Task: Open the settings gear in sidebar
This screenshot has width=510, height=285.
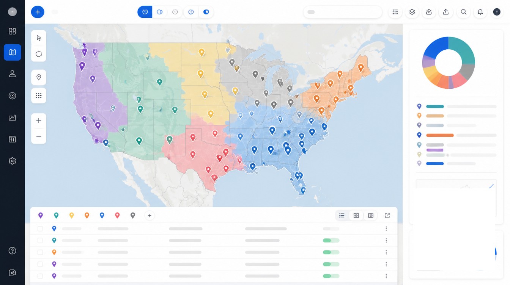Action: [12, 161]
